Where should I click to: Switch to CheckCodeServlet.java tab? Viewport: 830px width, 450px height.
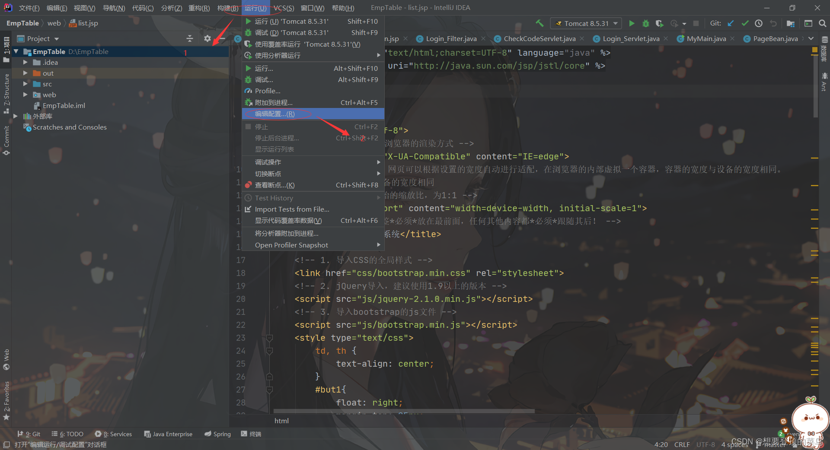(539, 39)
